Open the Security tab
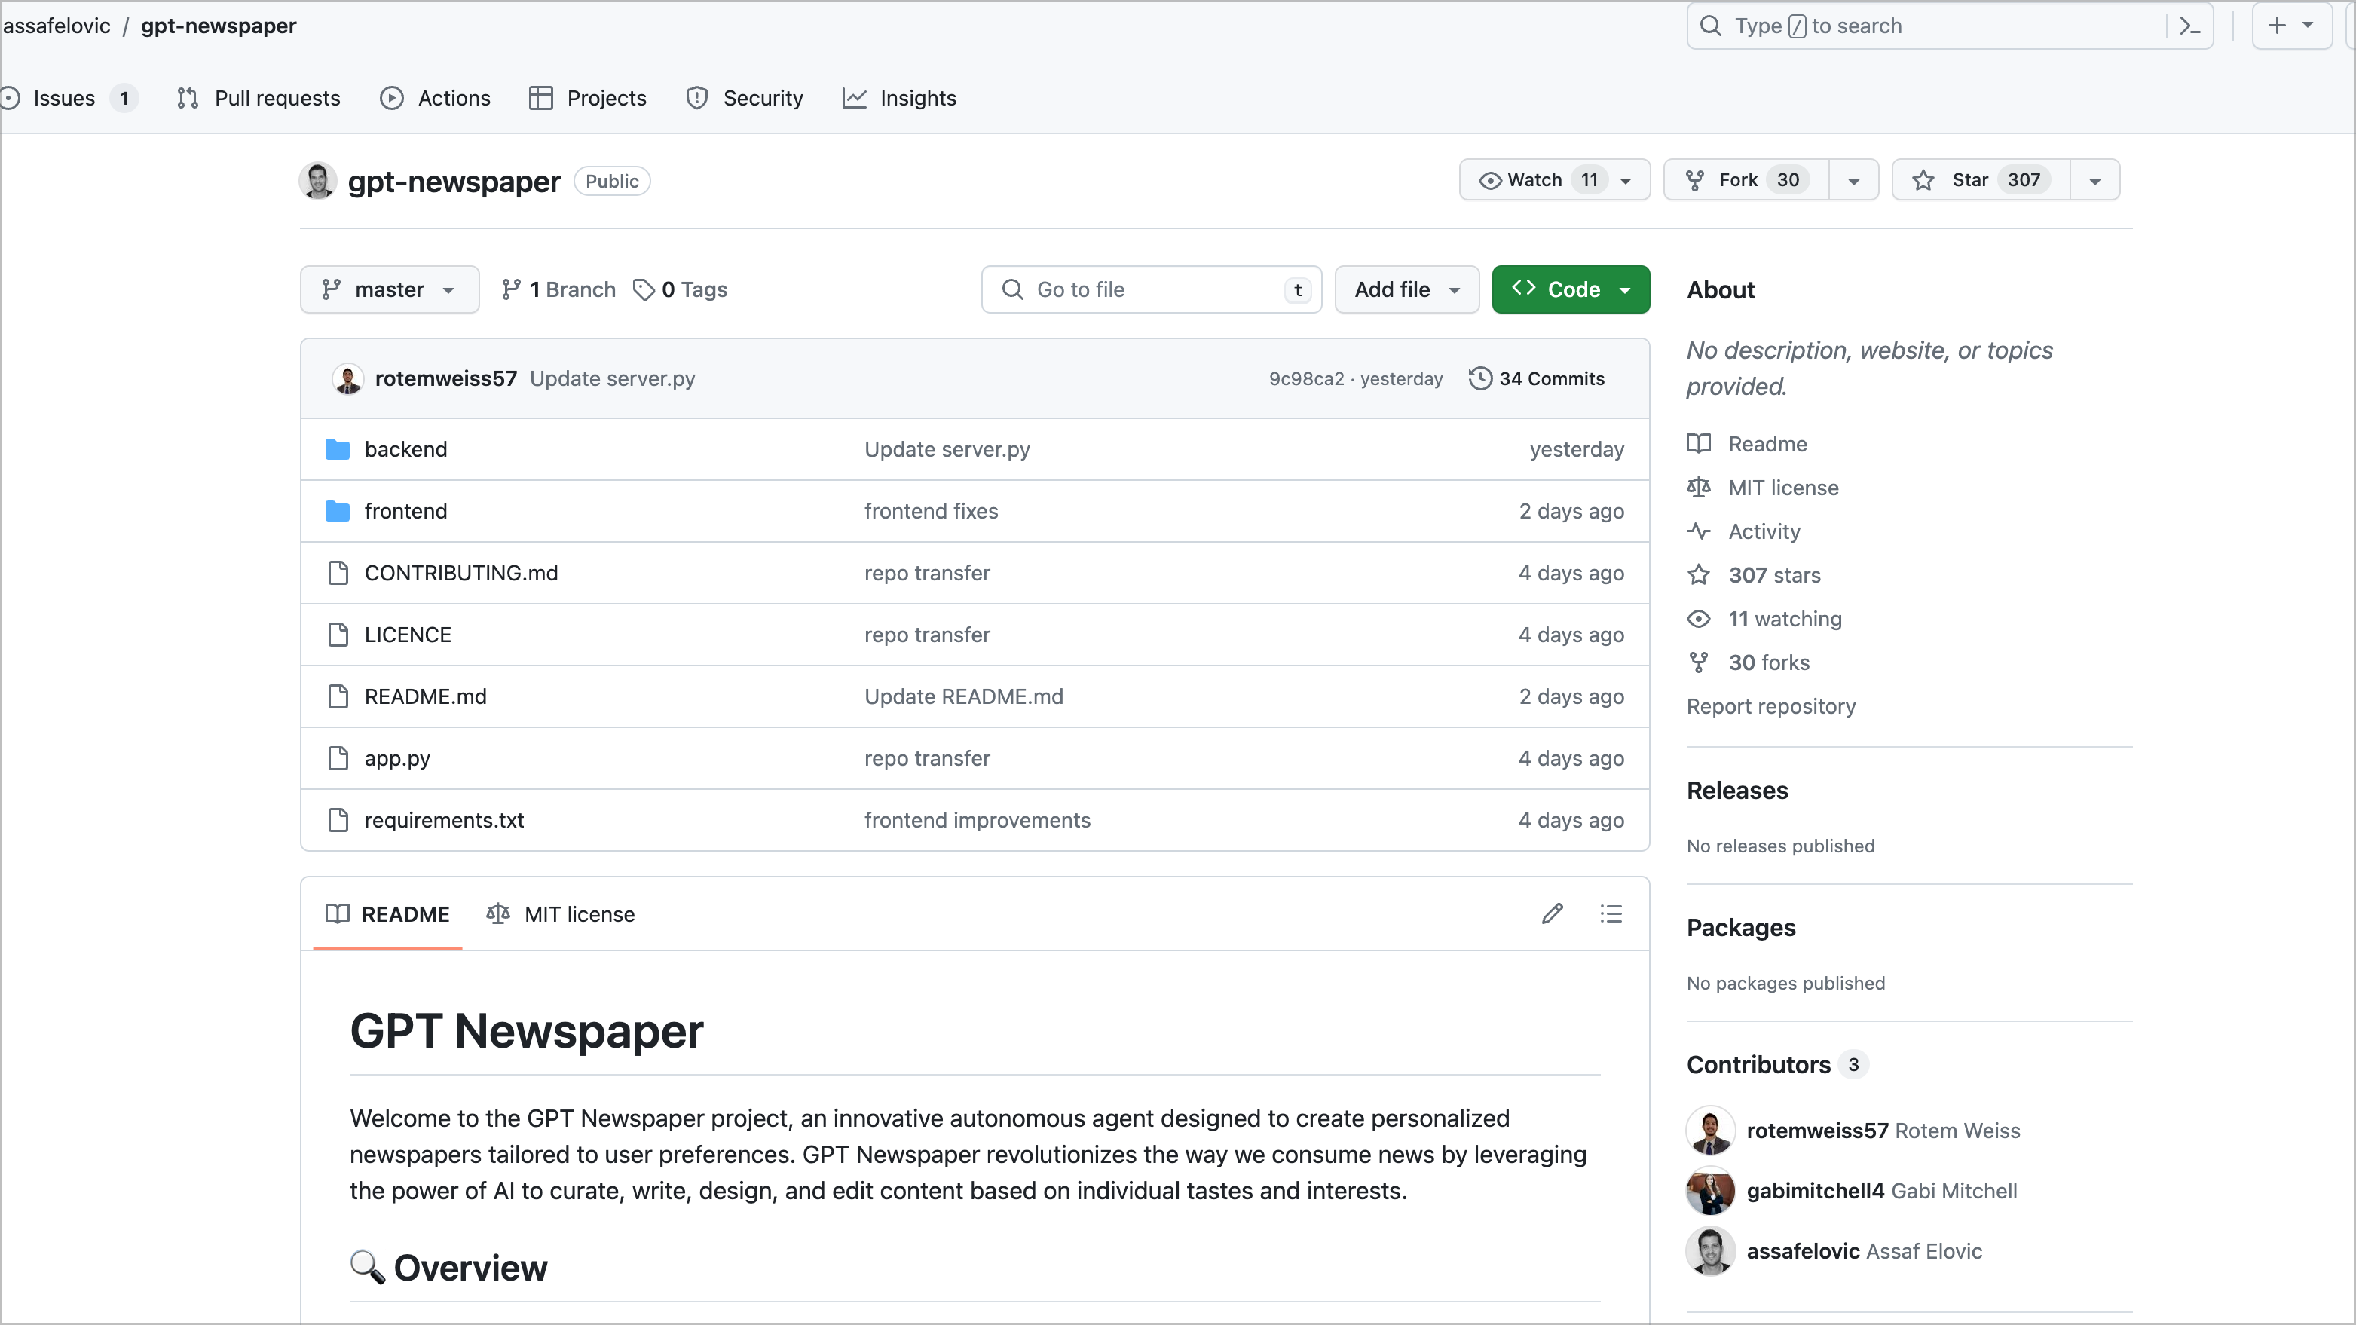 [x=745, y=98]
